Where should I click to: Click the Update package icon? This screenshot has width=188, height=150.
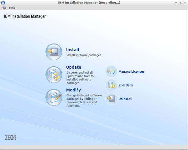pyautogui.click(x=54, y=75)
